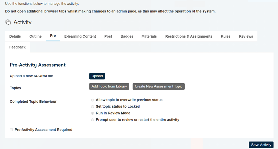Choose Run in Review Mode option
Screen dimensions: 278x149
tap(92, 113)
